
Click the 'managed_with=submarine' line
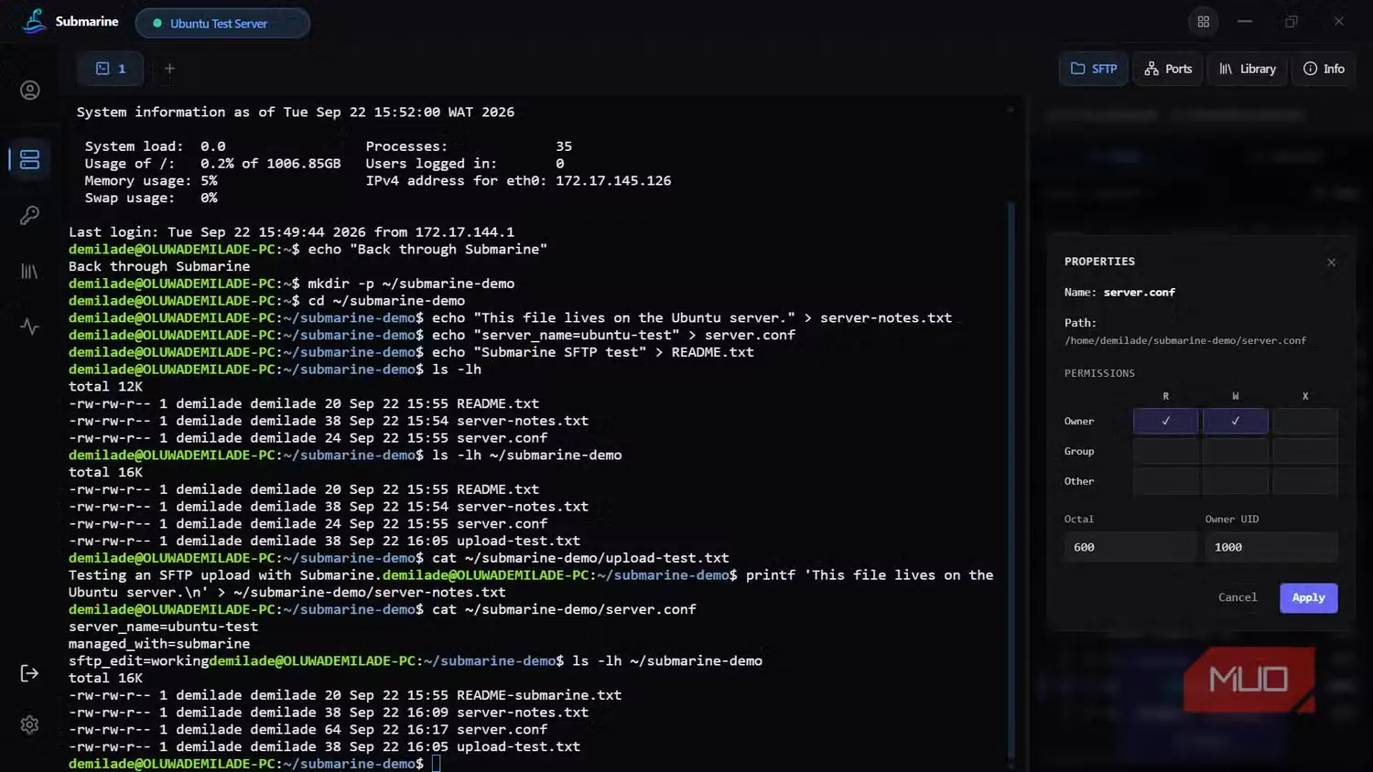pos(159,644)
